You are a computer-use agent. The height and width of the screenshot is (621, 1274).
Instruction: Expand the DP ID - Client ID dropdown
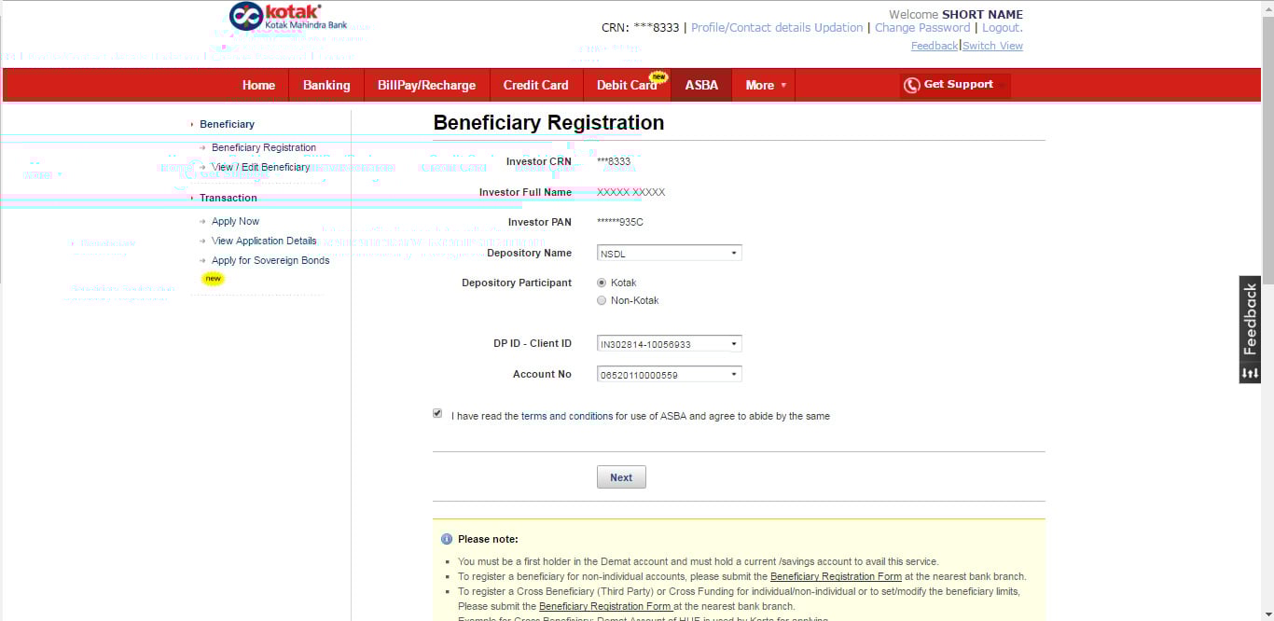point(669,344)
